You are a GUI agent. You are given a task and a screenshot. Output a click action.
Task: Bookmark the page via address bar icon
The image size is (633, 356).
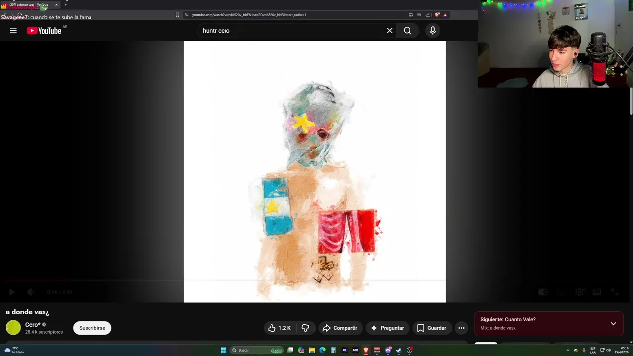click(177, 15)
